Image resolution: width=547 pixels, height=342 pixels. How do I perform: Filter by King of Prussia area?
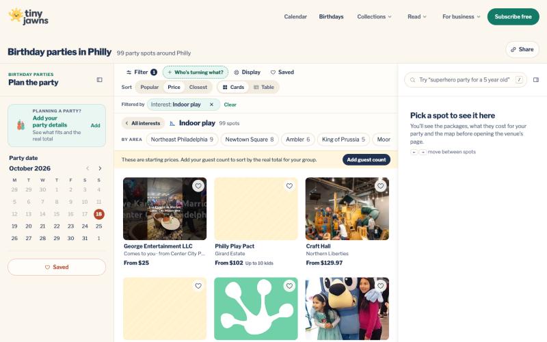[344, 140]
